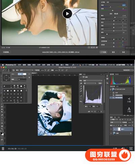Open layer filter kind dropdown
This screenshot has width=135, height=165.
pyautogui.click(x=114, y=120)
